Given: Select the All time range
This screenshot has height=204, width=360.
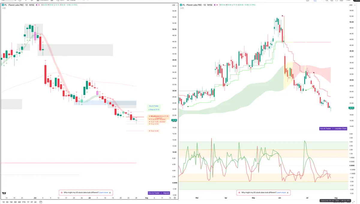Looking at the screenshot, I should [x=35, y=202].
